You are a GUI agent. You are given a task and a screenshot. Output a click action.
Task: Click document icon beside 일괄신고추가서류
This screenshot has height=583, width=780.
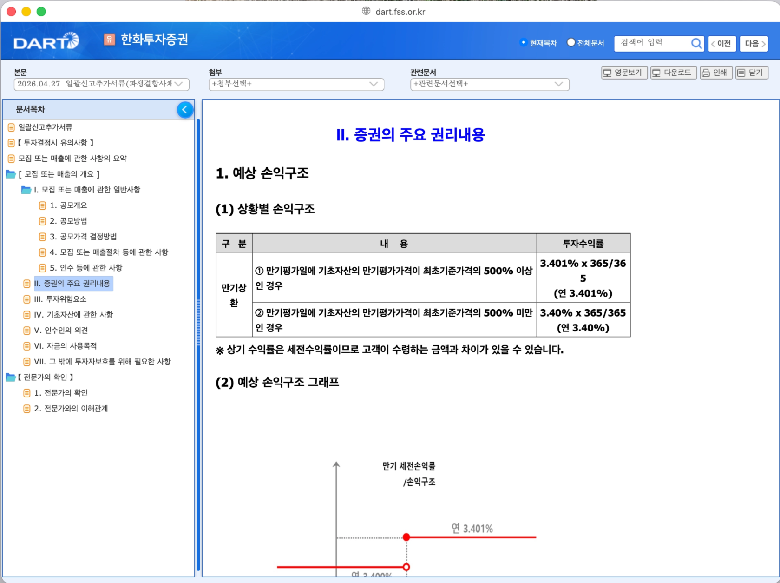tap(11, 127)
